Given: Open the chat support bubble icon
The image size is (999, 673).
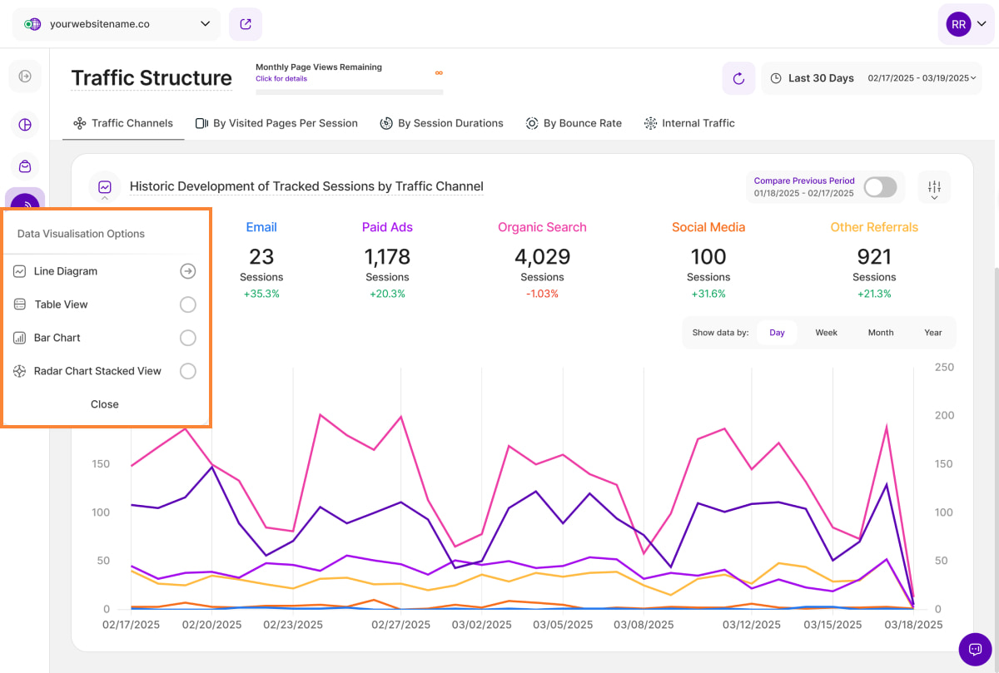Looking at the screenshot, I should (x=975, y=649).
